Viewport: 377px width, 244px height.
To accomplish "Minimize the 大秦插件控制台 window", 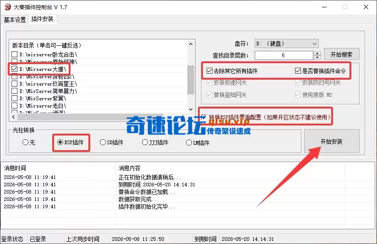I will [324, 7].
